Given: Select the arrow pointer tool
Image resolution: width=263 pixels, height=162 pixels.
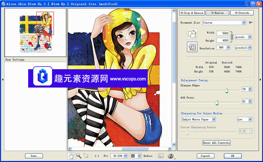Looking at the screenshot, I should pyautogui.click(x=86, y=156).
